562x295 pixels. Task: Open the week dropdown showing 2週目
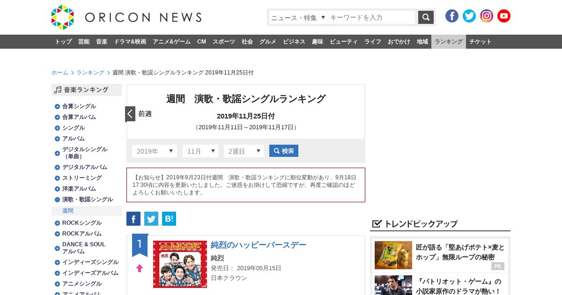(x=244, y=151)
